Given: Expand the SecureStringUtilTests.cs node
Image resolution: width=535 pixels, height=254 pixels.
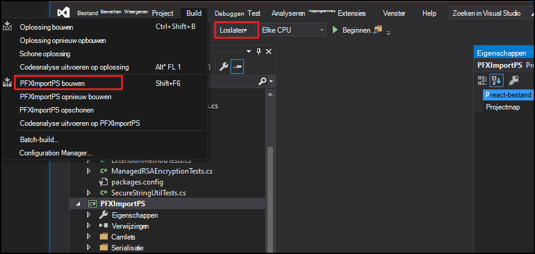Looking at the screenshot, I should (x=89, y=193).
